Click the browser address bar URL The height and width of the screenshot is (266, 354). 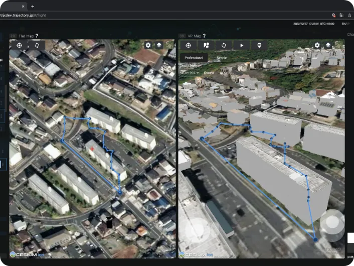click(x=23, y=16)
